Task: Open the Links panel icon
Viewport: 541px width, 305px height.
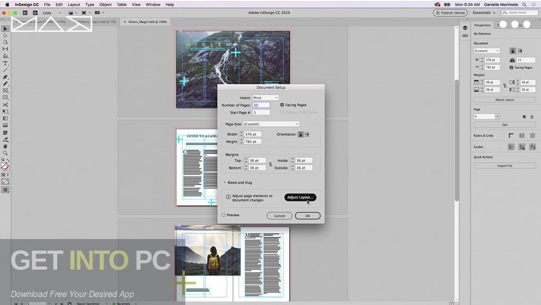Action: 465,35
